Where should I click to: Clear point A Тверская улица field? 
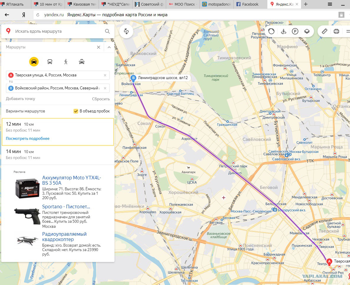(x=105, y=75)
